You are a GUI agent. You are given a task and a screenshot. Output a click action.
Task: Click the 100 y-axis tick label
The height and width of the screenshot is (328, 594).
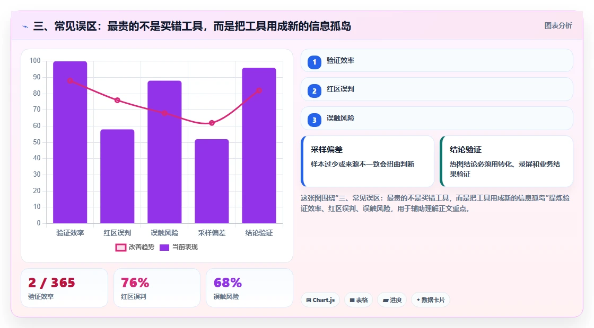click(x=35, y=60)
